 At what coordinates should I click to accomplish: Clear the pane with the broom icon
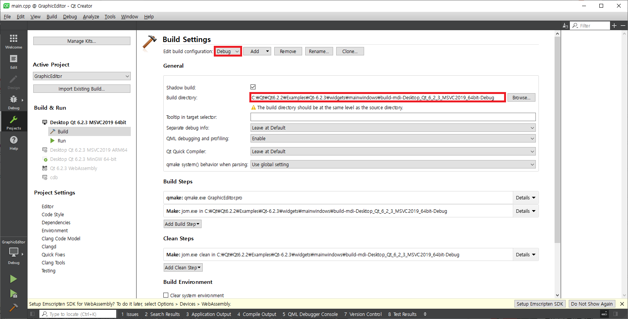565,26
